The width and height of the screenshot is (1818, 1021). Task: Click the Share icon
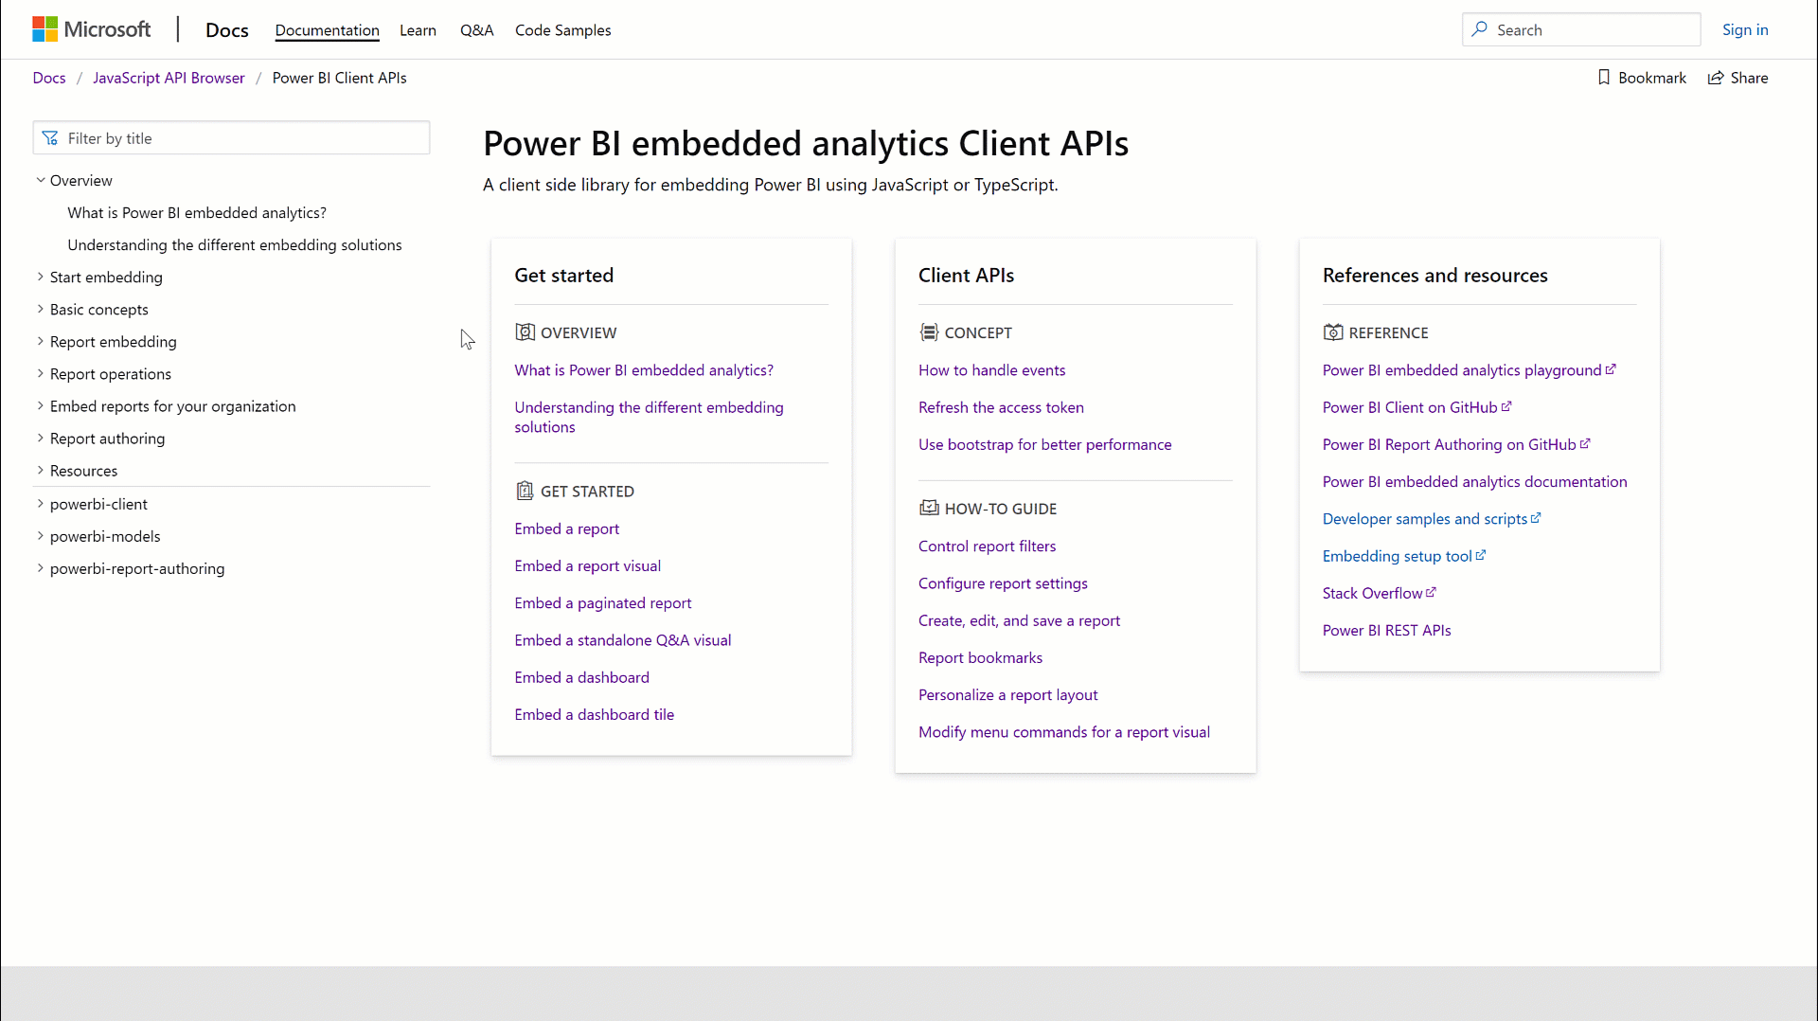coord(1717,77)
